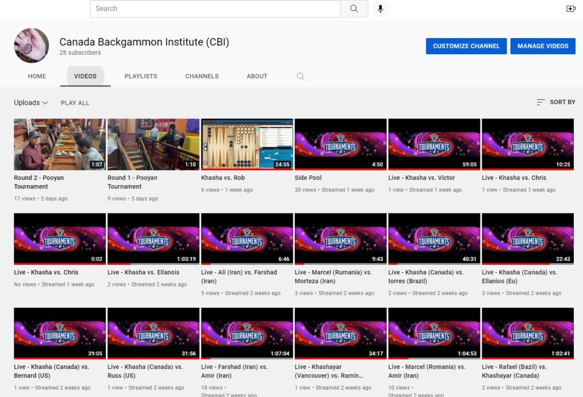Viewport: 583px width, 397px height.
Task: Switch to the Playlists tab
Action: coord(141,76)
